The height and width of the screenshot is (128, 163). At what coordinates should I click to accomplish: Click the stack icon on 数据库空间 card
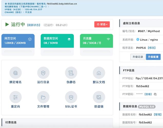click(x=69, y=39)
